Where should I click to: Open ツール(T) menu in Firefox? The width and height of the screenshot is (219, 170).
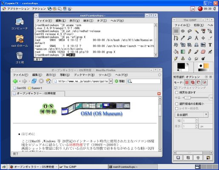(x=105, y=75)
